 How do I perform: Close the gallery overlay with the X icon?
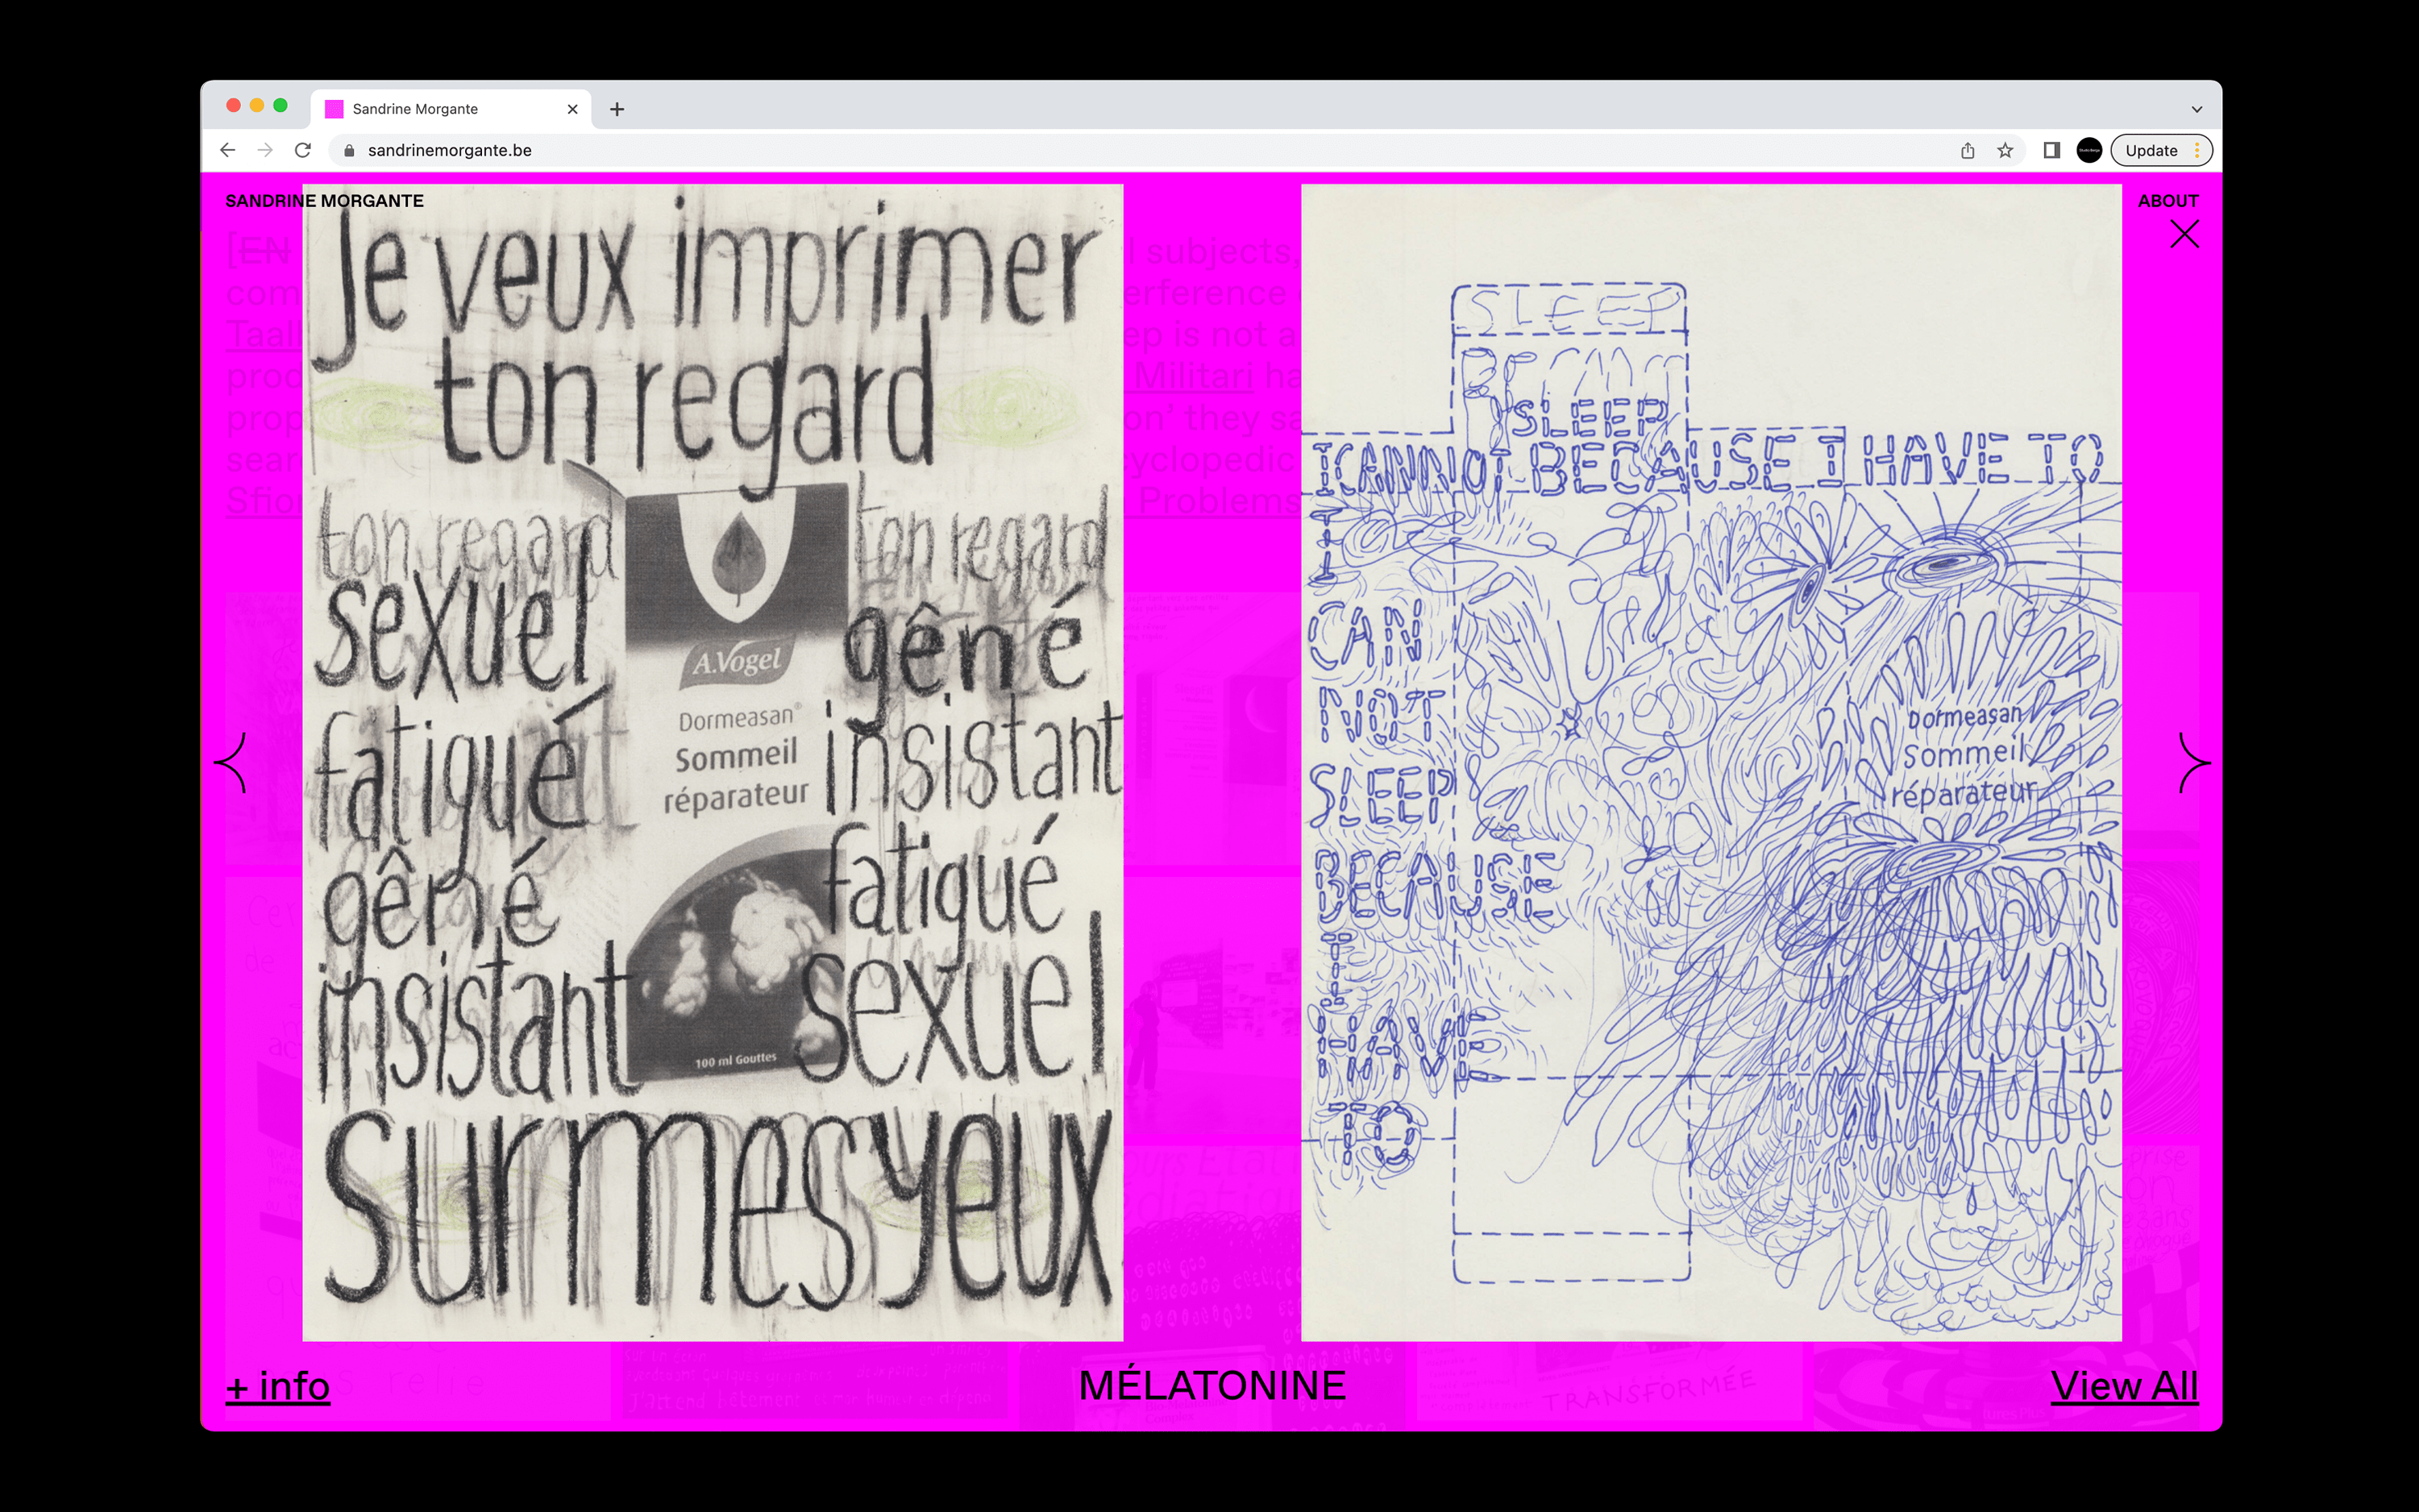click(2184, 235)
